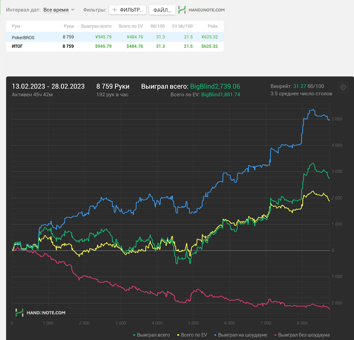The height and width of the screenshot is (340, 354).
Task: Sort table by the 'Рум' column header
Action: (16, 26)
